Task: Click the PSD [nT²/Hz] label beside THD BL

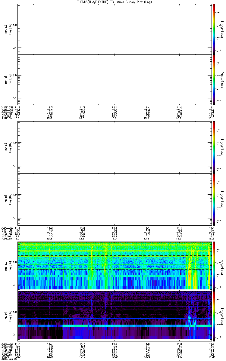Action: click(222, 148)
